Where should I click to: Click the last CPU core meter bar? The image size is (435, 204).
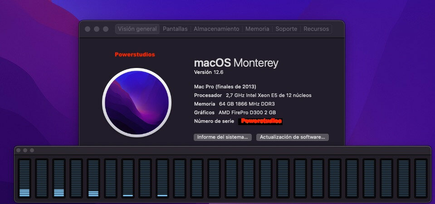pos(421,178)
